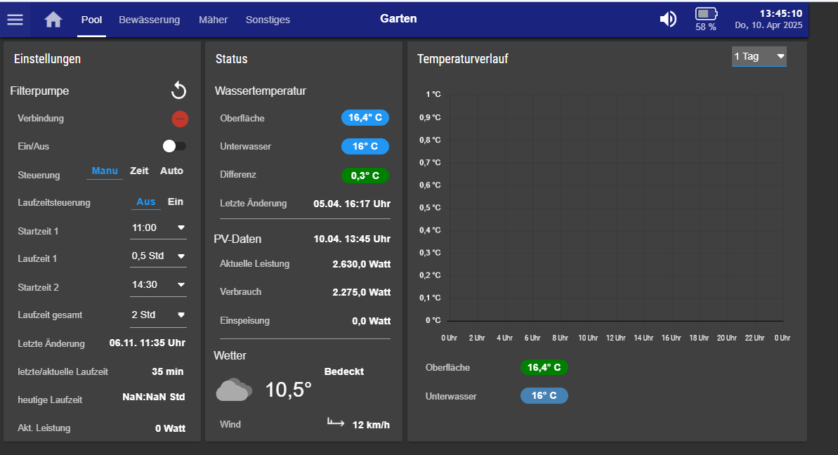Click the PV-Daten 10.04. 13:45 Uhr timestamp

pyautogui.click(x=352, y=239)
